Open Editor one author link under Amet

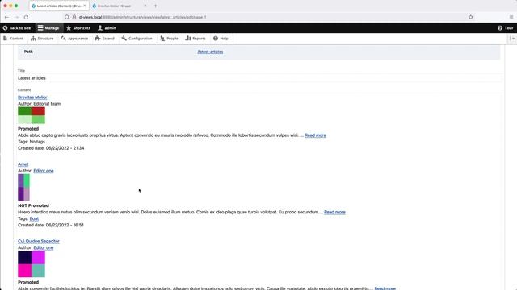(44, 171)
